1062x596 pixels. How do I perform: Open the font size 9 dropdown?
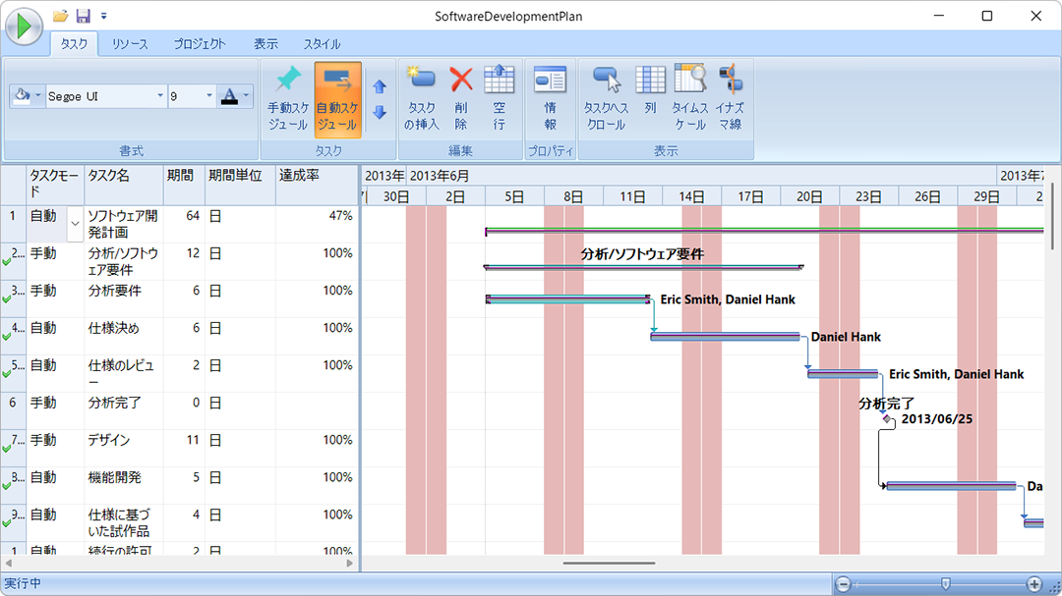tap(209, 96)
